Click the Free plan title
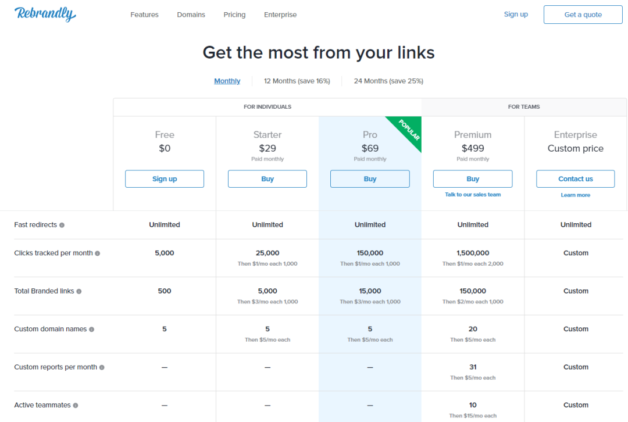This screenshot has height=422, width=628. point(165,134)
